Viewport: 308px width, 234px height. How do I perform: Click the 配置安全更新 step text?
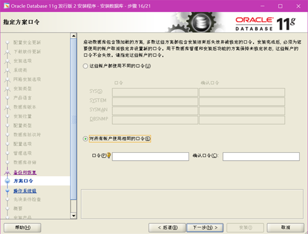pos(27,42)
